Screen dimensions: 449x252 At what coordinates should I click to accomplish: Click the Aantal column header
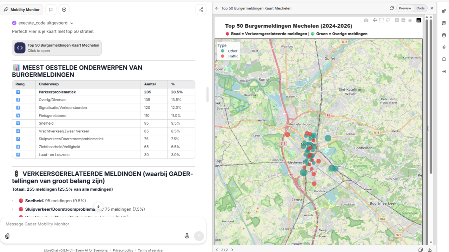coord(154,84)
